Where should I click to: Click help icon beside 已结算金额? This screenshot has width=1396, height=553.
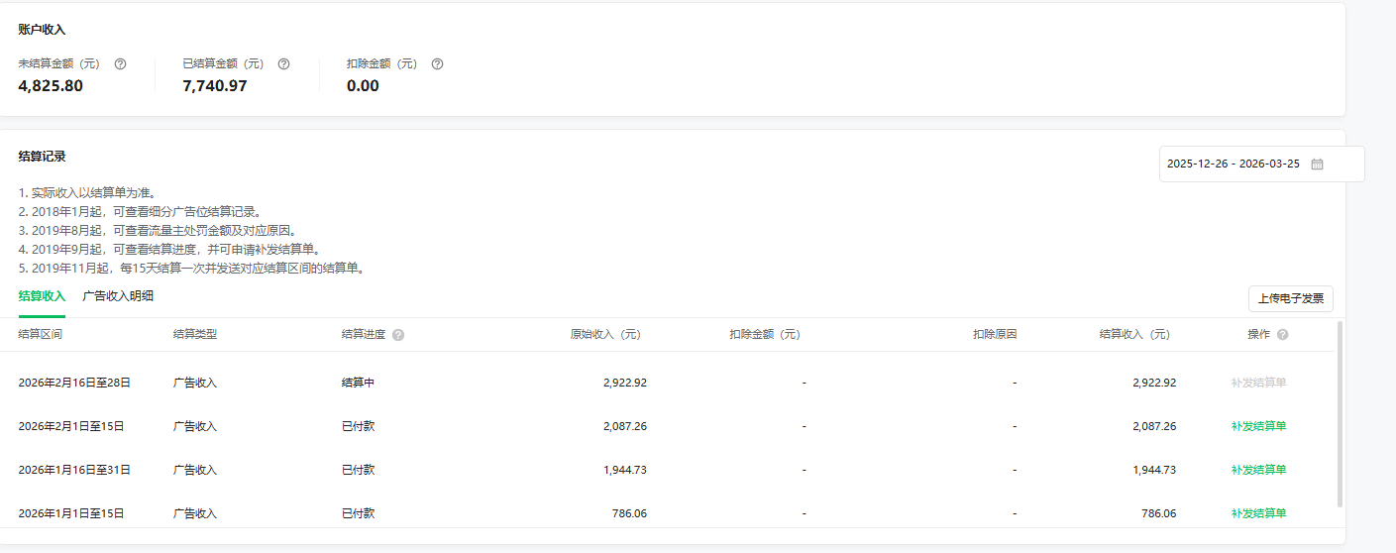pyautogui.click(x=284, y=63)
